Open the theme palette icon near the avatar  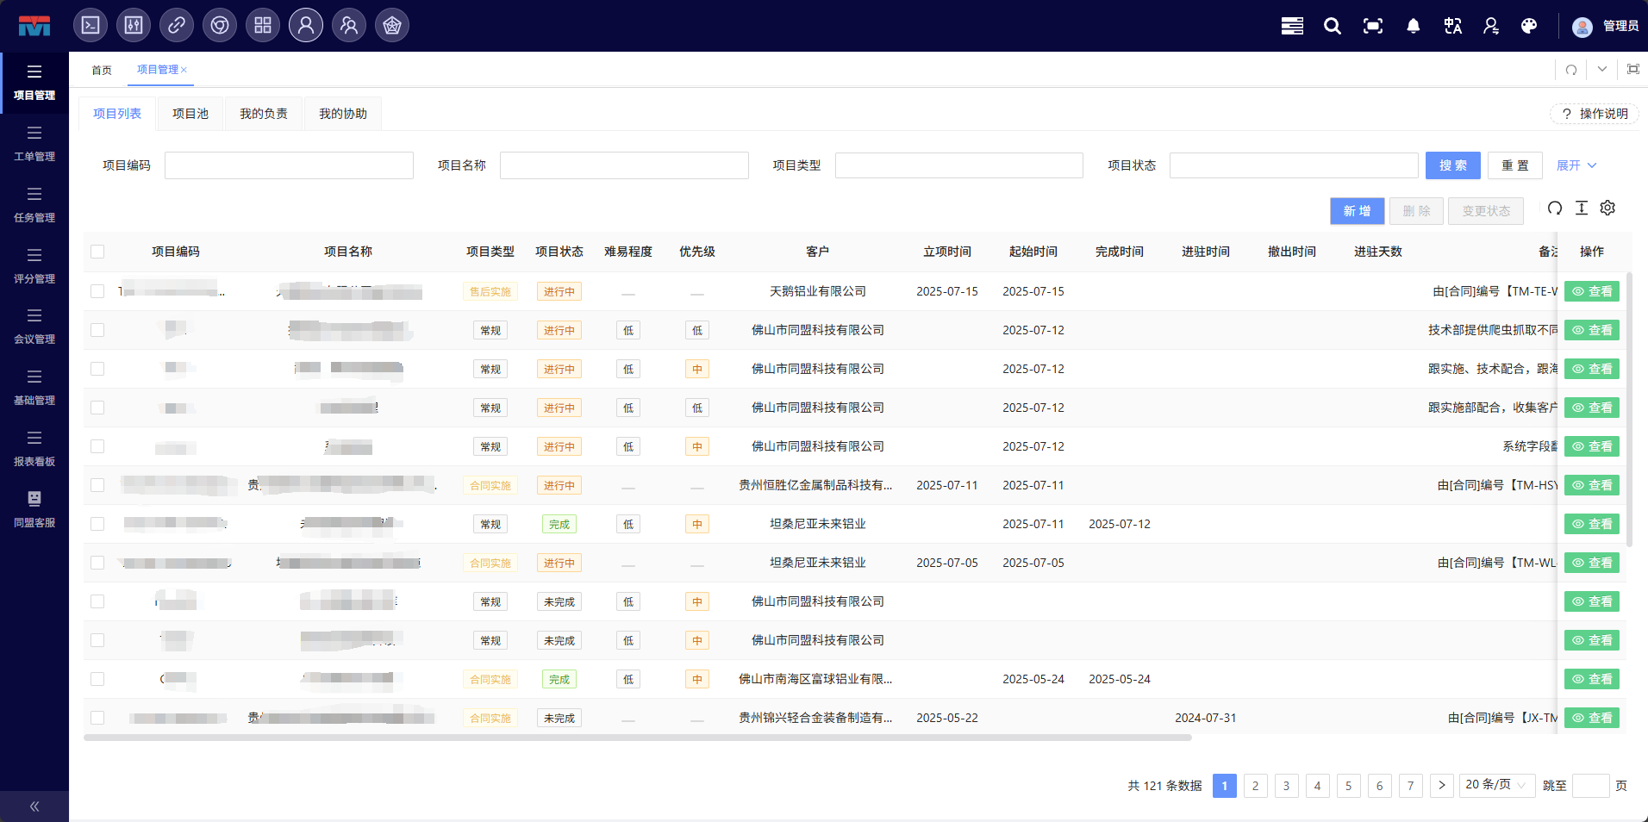click(1530, 27)
